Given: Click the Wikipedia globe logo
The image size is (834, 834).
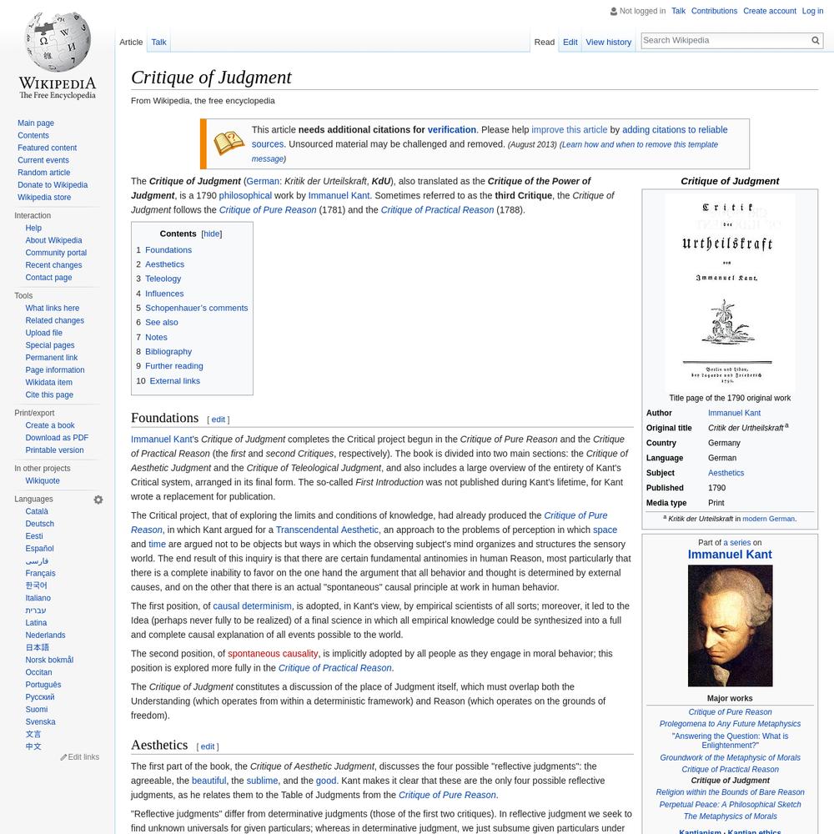Looking at the screenshot, I should tap(58, 56).
